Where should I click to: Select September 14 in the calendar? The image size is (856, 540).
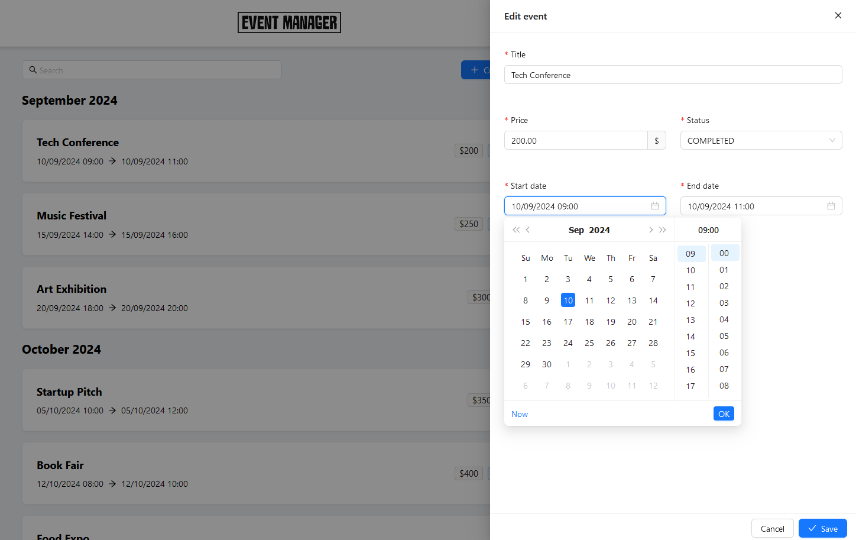tap(653, 300)
